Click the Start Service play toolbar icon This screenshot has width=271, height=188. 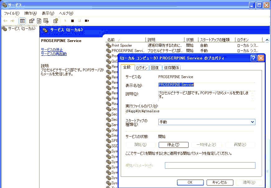65,21
